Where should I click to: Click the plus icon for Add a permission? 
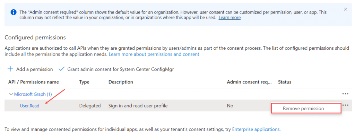point(10,69)
